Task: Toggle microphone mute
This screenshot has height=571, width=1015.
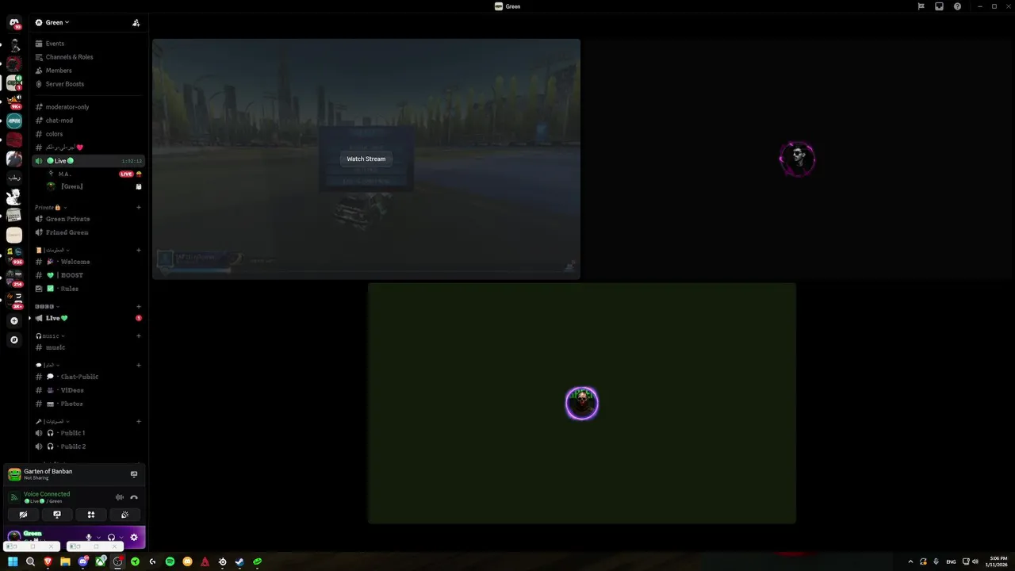Action: click(x=89, y=537)
